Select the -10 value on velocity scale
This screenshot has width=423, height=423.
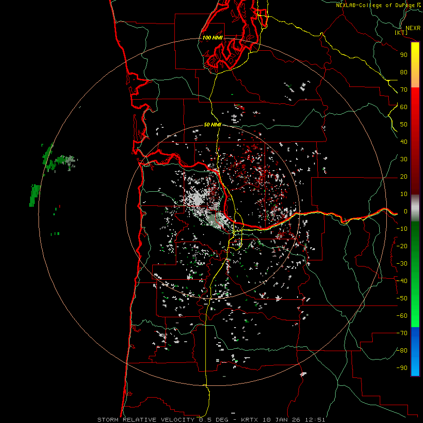coord(402,229)
